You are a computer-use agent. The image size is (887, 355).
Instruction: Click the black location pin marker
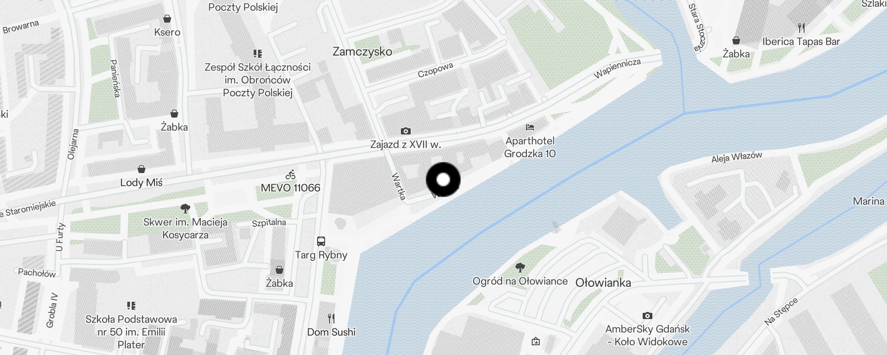443,180
